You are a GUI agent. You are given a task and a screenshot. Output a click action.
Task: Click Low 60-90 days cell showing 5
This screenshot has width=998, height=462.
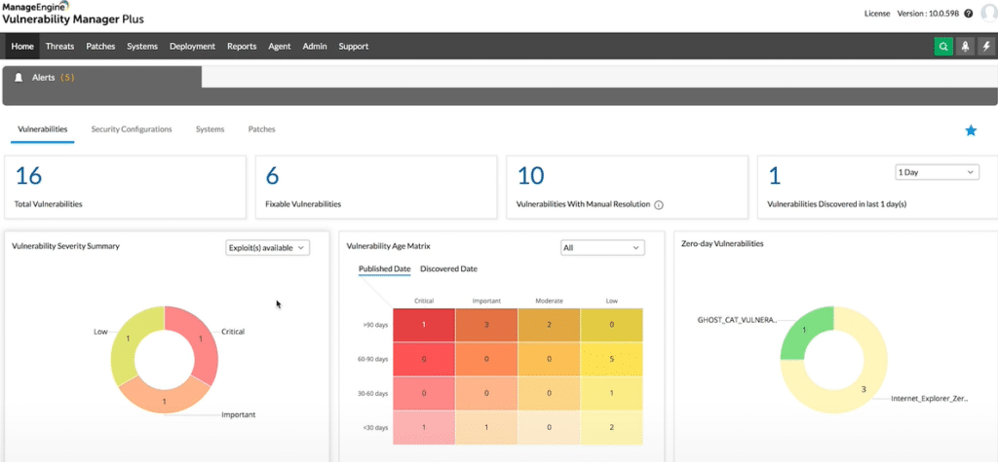[x=611, y=359]
